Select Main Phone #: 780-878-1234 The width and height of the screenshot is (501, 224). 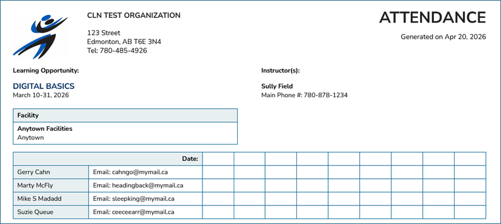click(x=304, y=96)
